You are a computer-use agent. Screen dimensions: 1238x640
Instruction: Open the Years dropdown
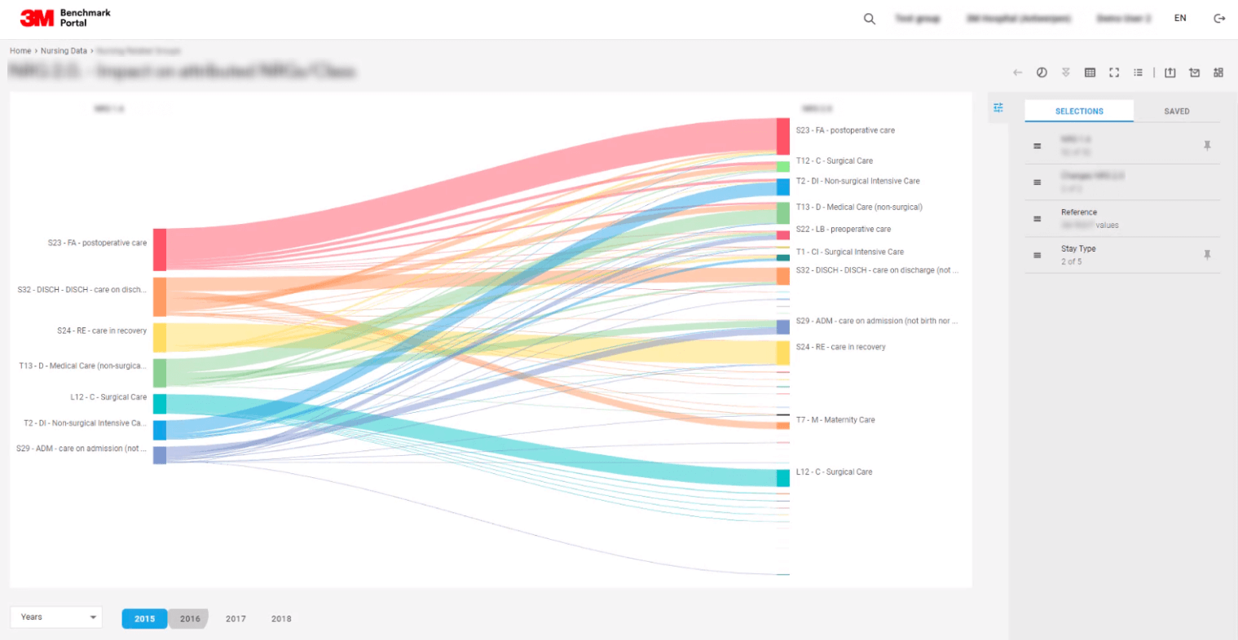[x=55, y=617]
